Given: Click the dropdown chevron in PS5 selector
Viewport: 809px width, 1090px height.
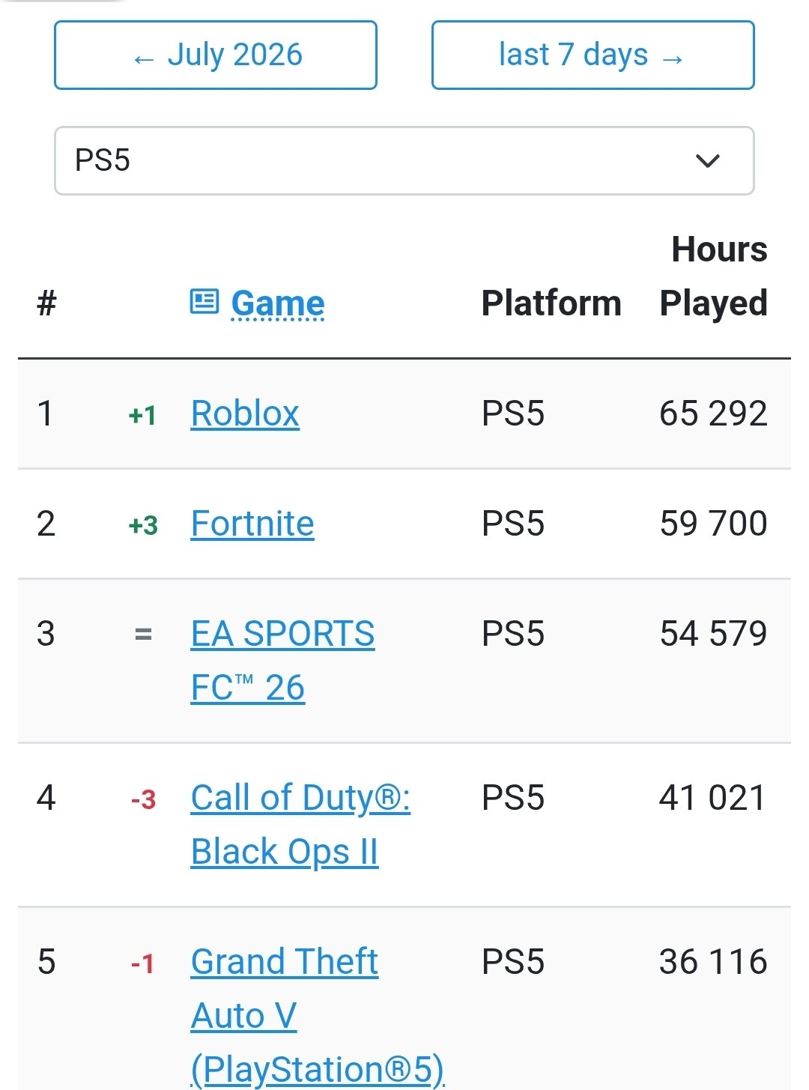Looking at the screenshot, I should coord(707,160).
